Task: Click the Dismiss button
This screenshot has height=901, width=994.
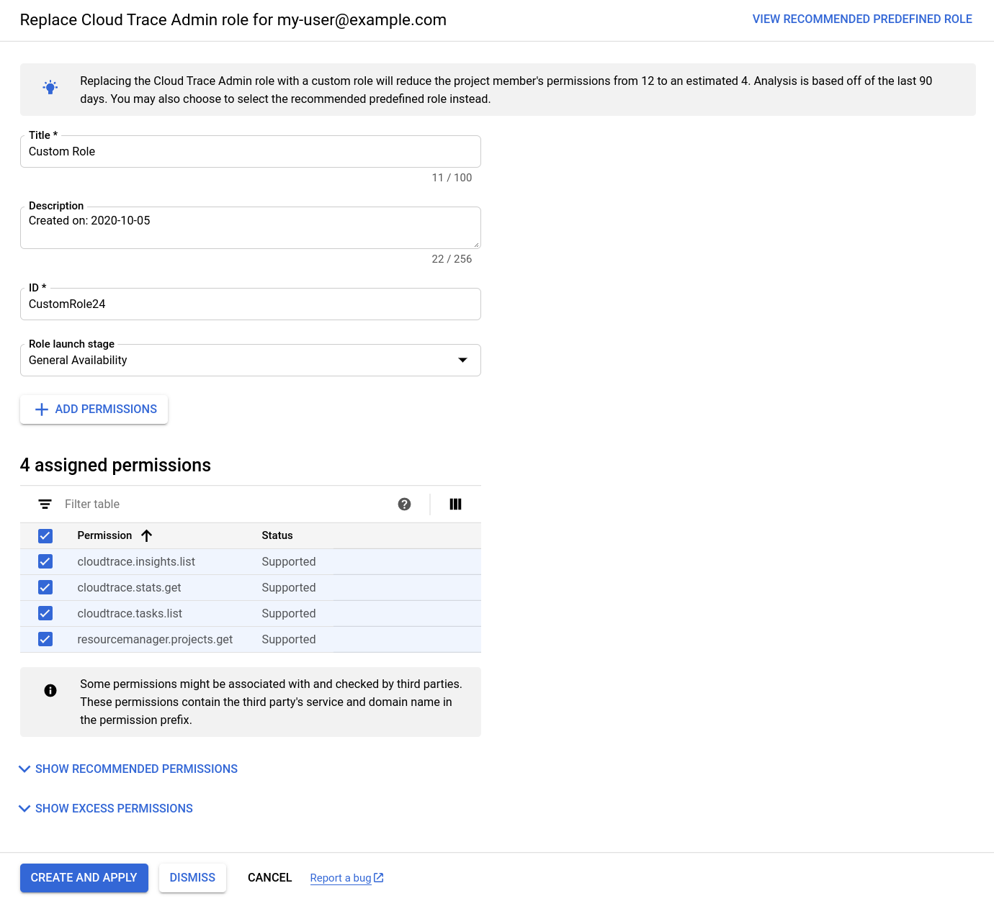Action: click(x=192, y=878)
